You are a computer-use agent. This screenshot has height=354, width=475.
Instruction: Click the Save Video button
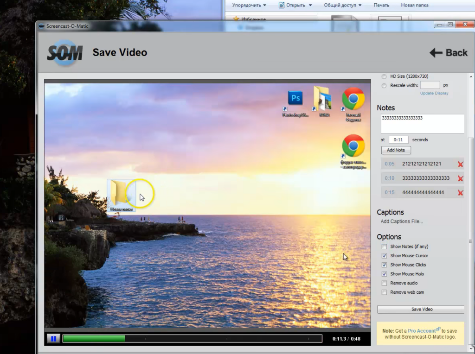pos(421,309)
